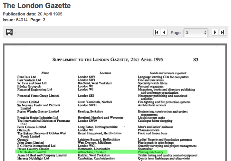Click Supplement to the London Gazette heading

(x=108, y=60)
